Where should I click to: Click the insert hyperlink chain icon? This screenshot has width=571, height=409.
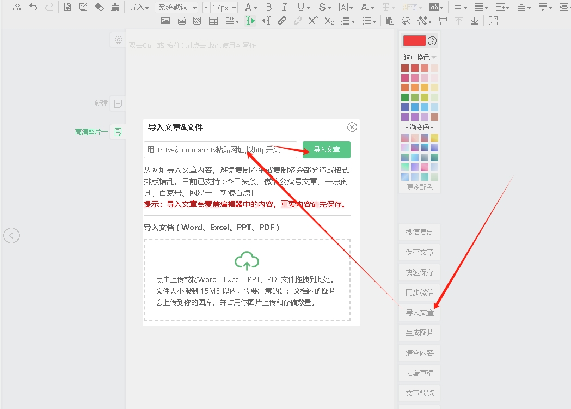(x=281, y=21)
